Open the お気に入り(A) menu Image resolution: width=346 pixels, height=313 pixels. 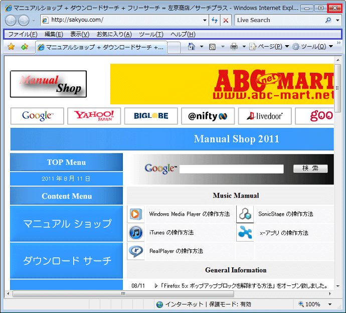[114, 34]
